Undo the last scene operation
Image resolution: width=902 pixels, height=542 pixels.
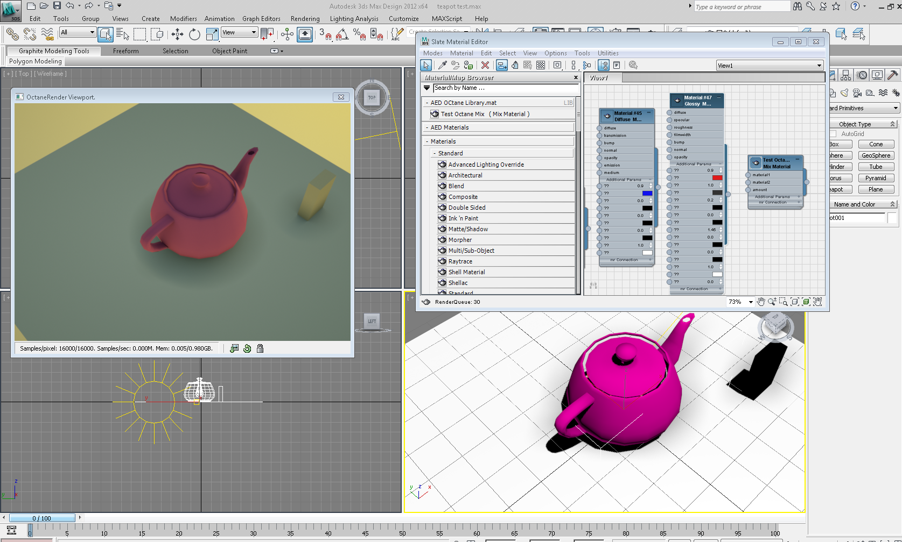70,6
